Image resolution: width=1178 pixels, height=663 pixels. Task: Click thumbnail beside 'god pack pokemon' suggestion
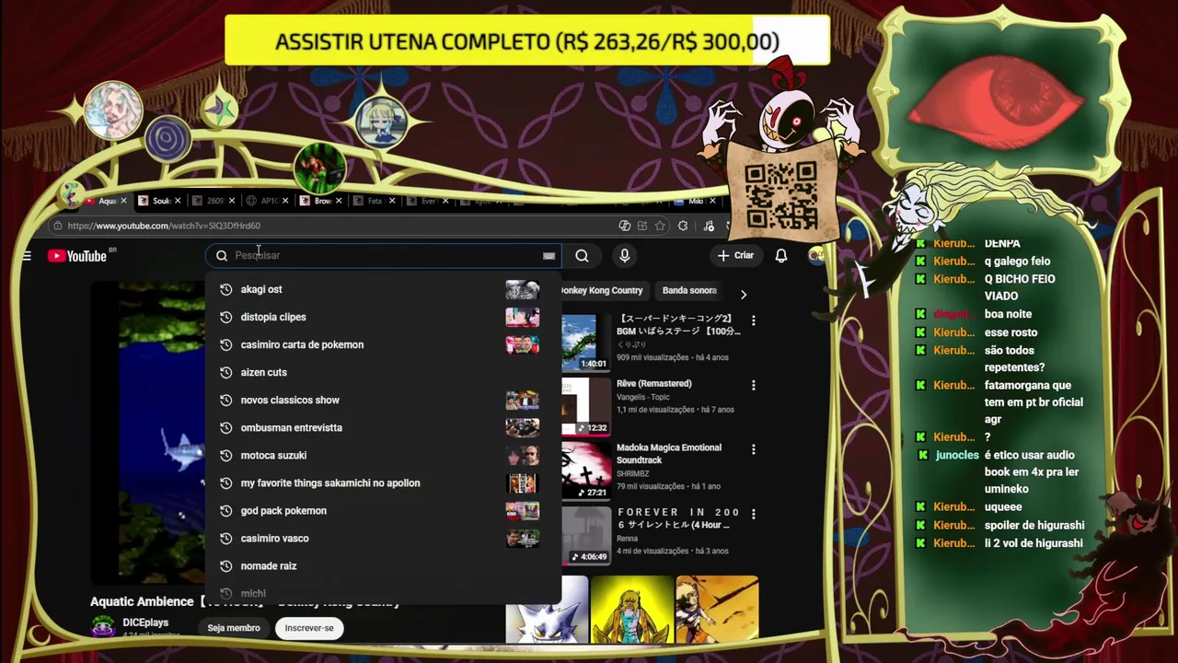(x=522, y=510)
